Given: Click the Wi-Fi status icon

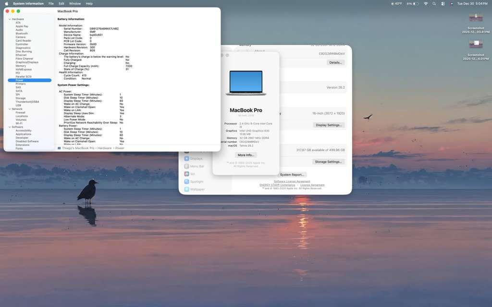Looking at the screenshot, I should (x=425, y=3).
